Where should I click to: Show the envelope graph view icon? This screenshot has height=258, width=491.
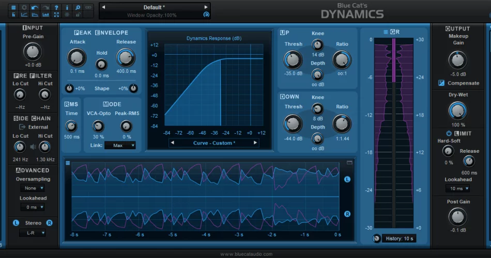pos(35,14)
